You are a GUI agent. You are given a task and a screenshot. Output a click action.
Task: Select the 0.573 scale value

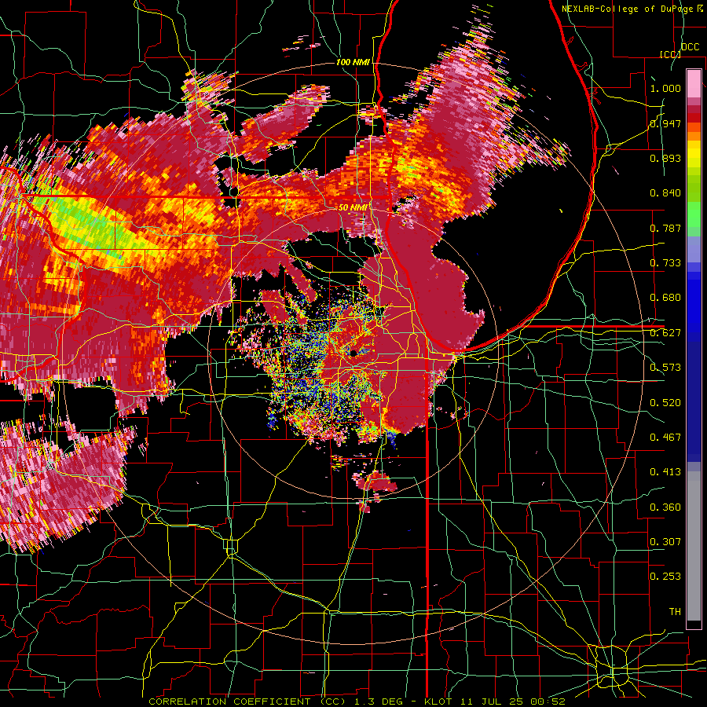(x=665, y=368)
